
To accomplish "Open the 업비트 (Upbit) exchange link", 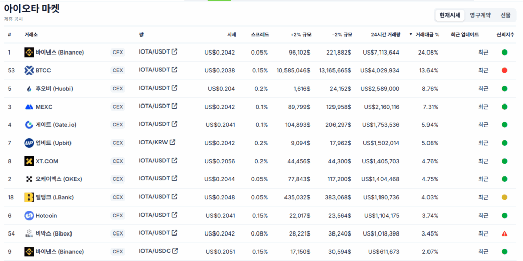I will pos(53,143).
